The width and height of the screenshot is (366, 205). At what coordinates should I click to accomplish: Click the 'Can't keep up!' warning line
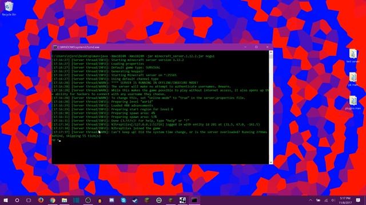tap(160, 134)
